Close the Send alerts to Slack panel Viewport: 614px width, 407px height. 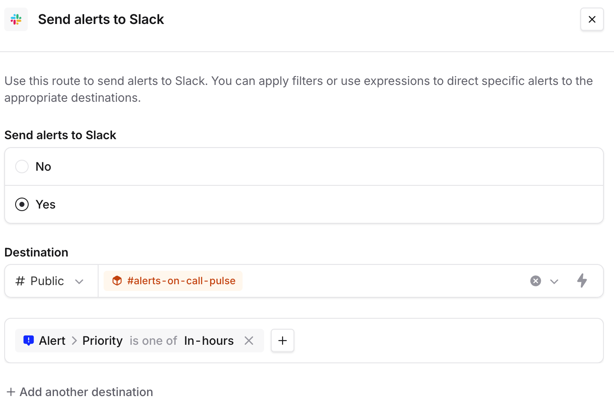click(x=592, y=19)
